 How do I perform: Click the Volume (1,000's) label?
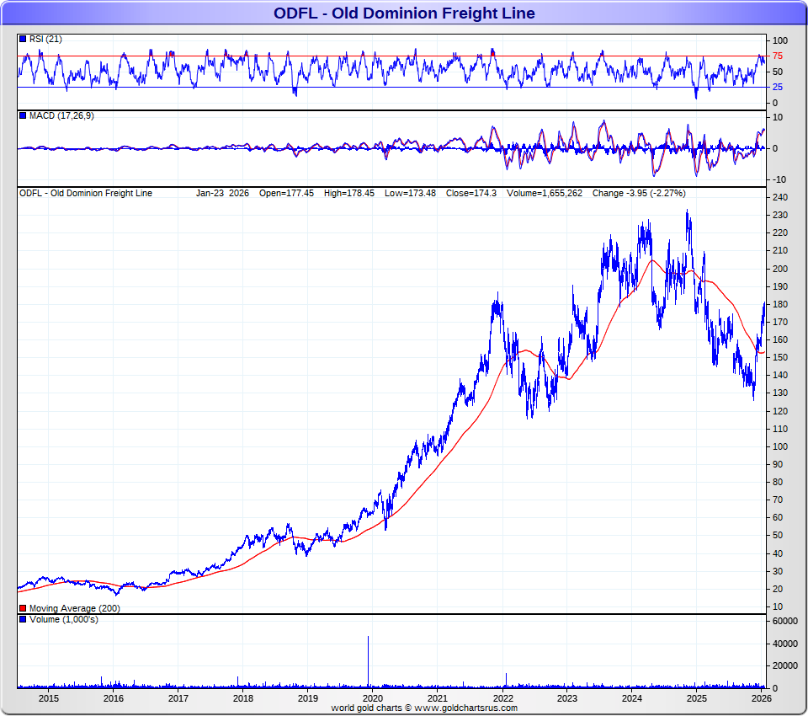(63, 619)
